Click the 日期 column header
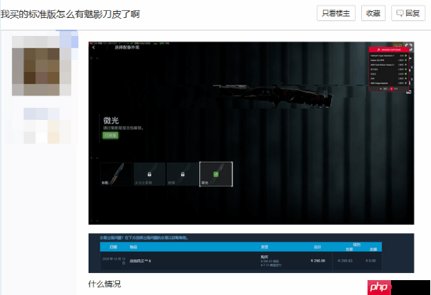The width and height of the screenshot is (431, 295). coord(114,247)
